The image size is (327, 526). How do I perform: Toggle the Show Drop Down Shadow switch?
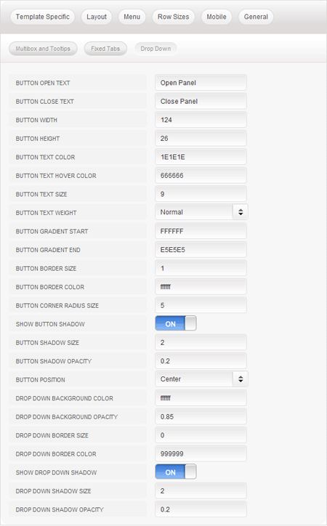[176, 472]
